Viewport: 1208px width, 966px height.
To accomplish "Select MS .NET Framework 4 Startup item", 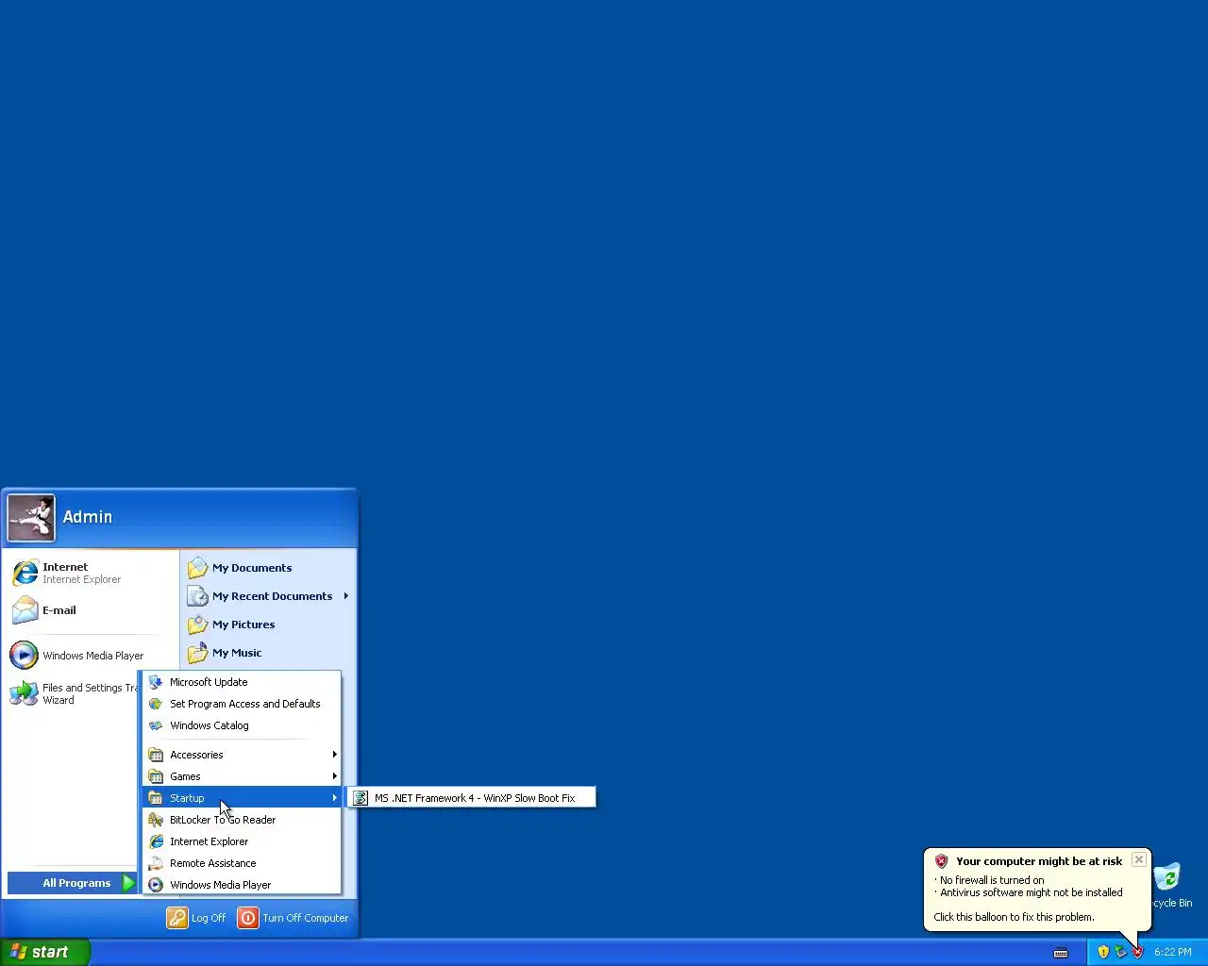I will 472,798.
